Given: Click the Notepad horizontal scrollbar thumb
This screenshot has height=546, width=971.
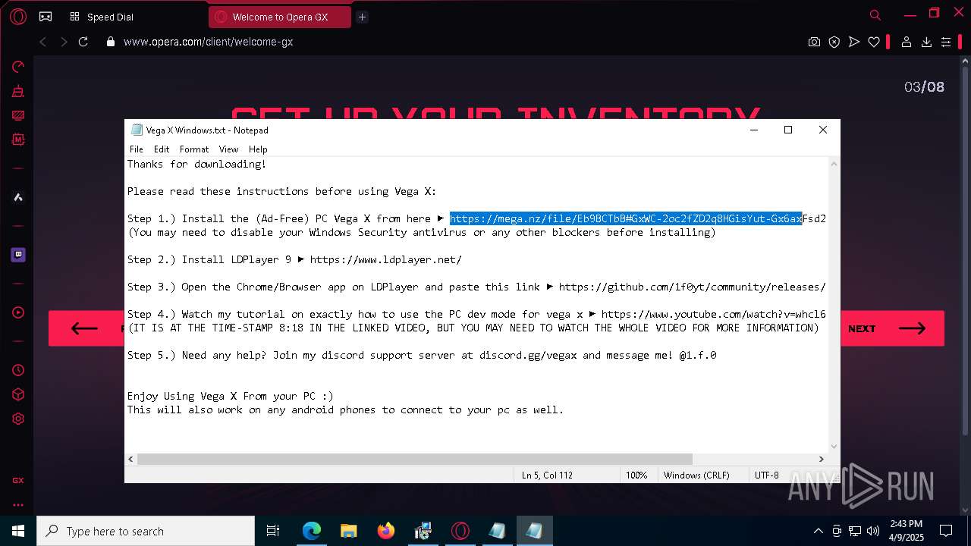Looking at the screenshot, I should click(x=415, y=459).
